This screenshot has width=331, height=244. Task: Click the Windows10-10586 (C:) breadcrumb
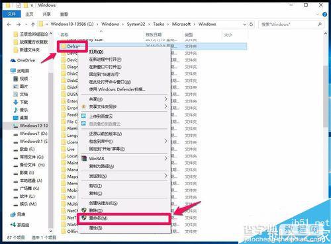[72, 24]
